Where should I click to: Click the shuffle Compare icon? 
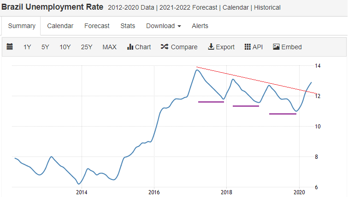[165, 46]
